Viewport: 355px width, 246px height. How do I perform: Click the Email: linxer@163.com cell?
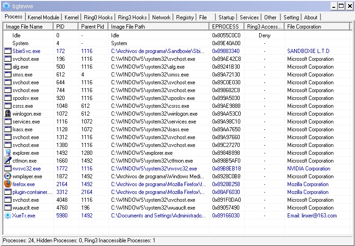[312, 216]
